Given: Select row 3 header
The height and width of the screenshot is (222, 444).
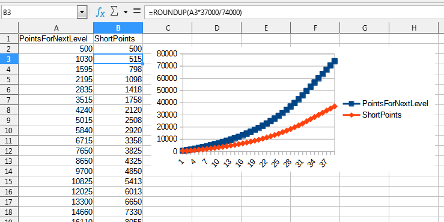Looking at the screenshot, I should (x=9, y=59).
